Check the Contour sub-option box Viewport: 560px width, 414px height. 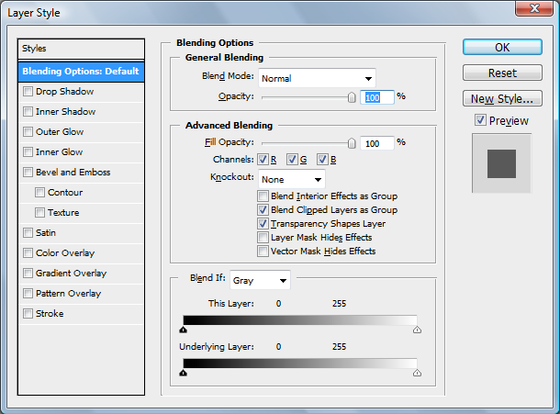pyautogui.click(x=40, y=193)
